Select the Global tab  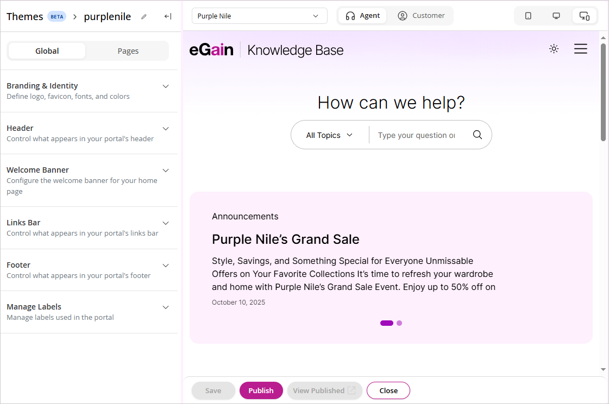[47, 51]
